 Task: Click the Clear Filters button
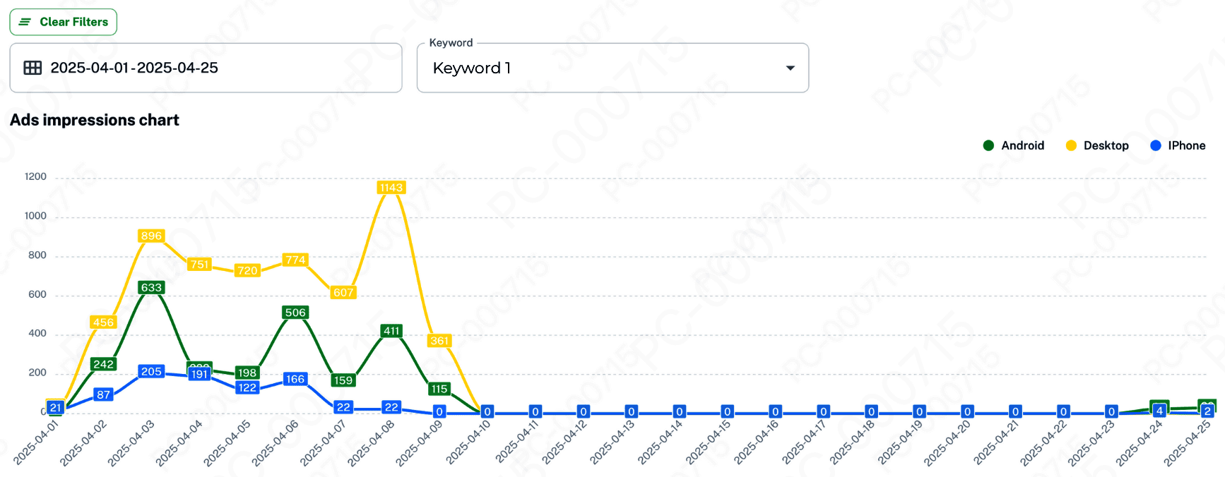(64, 22)
